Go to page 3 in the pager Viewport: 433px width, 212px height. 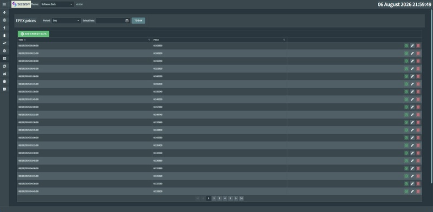click(220, 198)
